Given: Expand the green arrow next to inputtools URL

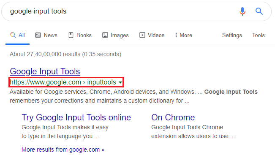Looking at the screenshot, I should [x=120, y=82].
